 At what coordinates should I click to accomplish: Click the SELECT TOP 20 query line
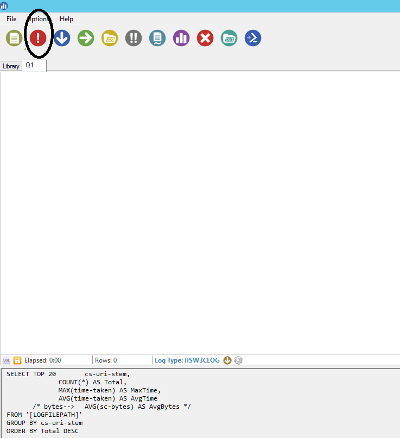[x=68, y=374]
